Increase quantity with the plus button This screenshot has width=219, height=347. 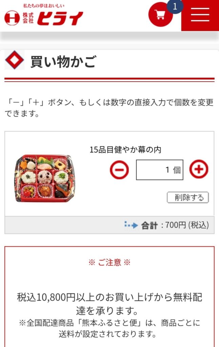199,169
